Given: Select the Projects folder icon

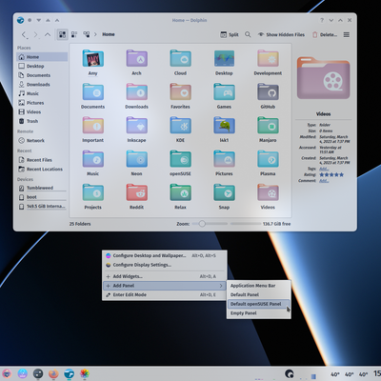Looking at the screenshot, I should 92,192.
